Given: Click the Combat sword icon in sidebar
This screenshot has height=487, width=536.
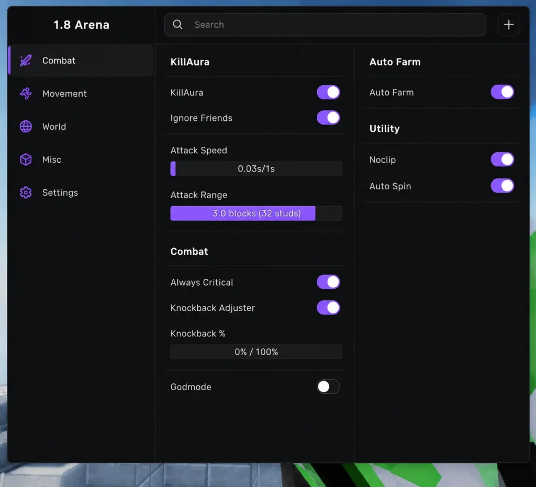Looking at the screenshot, I should [x=26, y=61].
